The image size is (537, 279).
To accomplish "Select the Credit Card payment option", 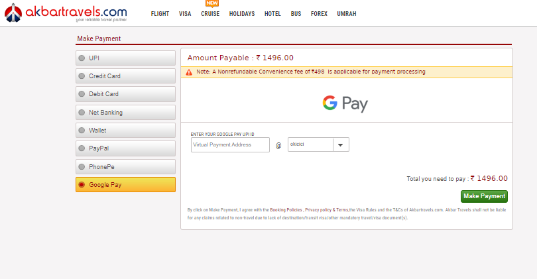I will [x=125, y=76].
